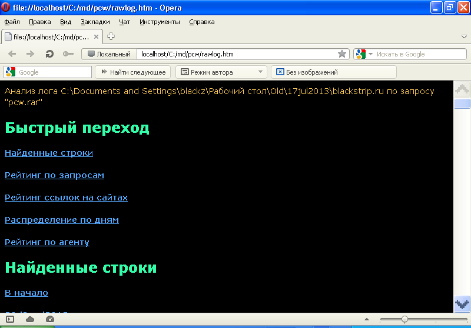Click Найти следующее button
471x328 pixels.
133,72
